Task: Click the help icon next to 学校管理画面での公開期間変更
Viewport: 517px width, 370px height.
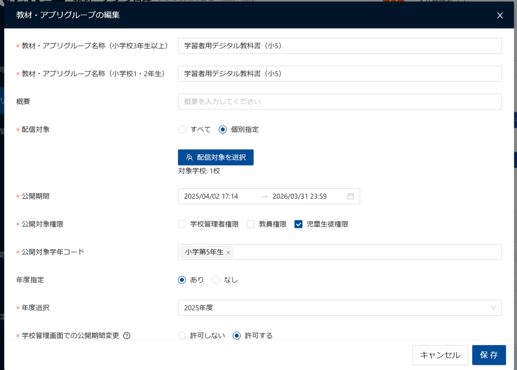Action: [127, 336]
